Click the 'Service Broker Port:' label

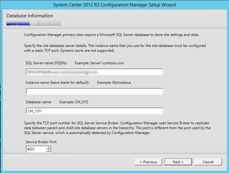tap(41, 142)
